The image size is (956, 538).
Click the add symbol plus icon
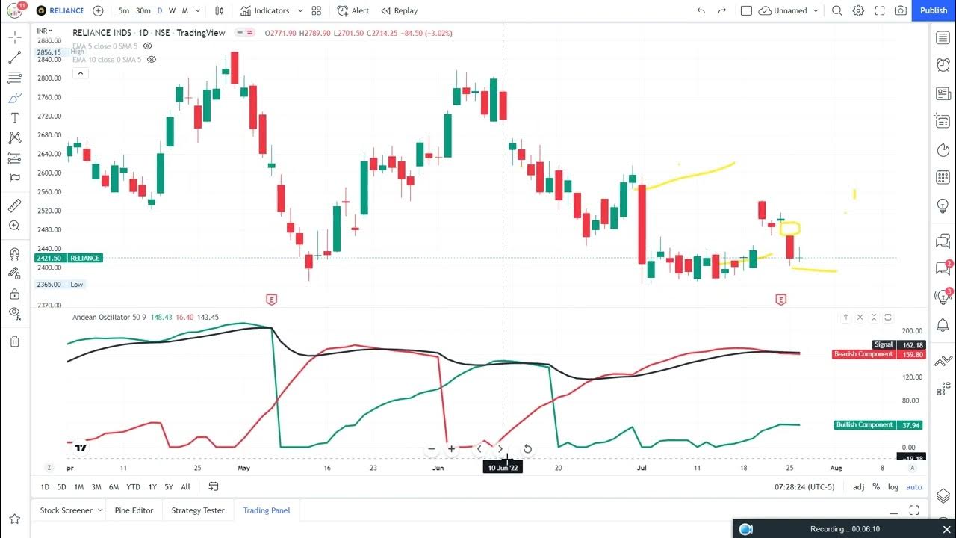98,10
